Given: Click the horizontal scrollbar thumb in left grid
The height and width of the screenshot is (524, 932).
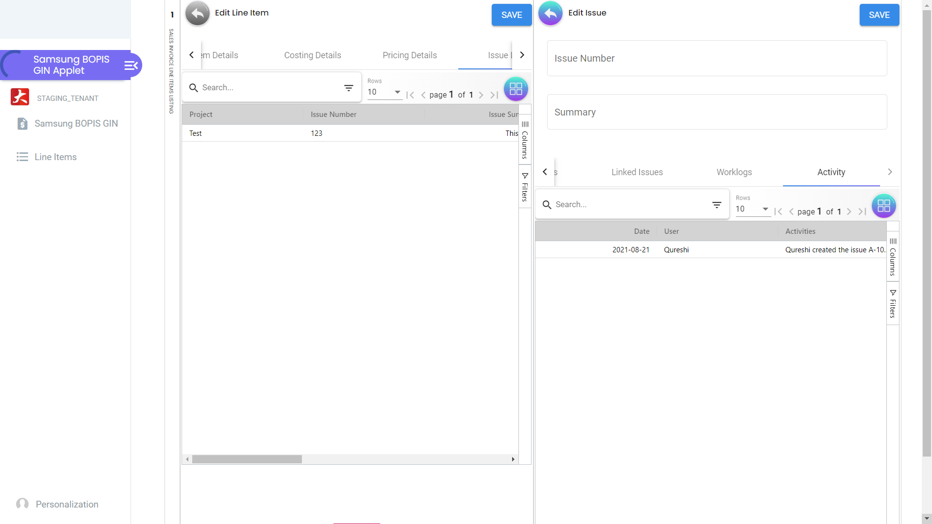Looking at the screenshot, I should point(247,459).
